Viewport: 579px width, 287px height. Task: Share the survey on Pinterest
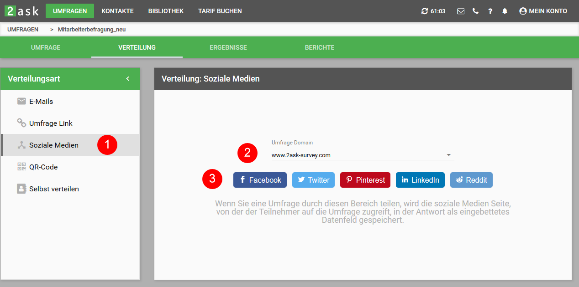(365, 179)
